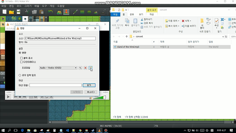236x133 pixels.
Task: Select the Event mode pawn icon
Action: 66,12
